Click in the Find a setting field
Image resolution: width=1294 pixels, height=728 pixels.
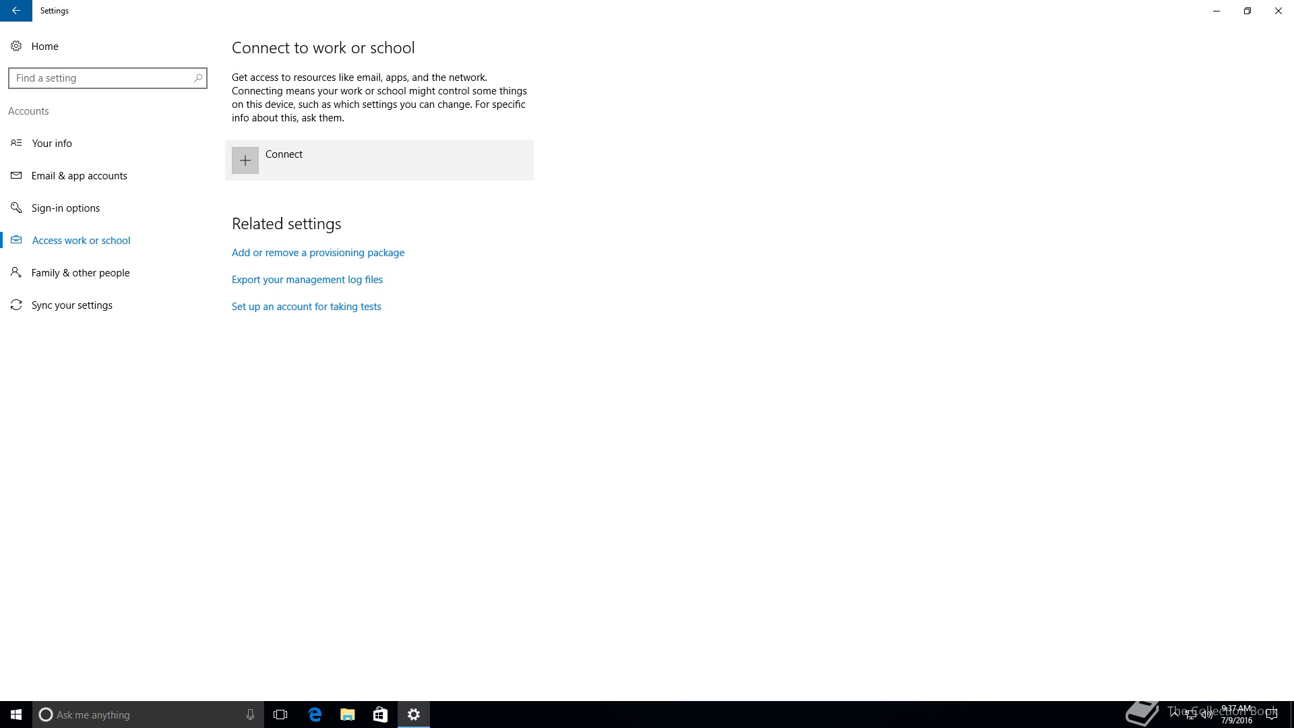(101, 78)
